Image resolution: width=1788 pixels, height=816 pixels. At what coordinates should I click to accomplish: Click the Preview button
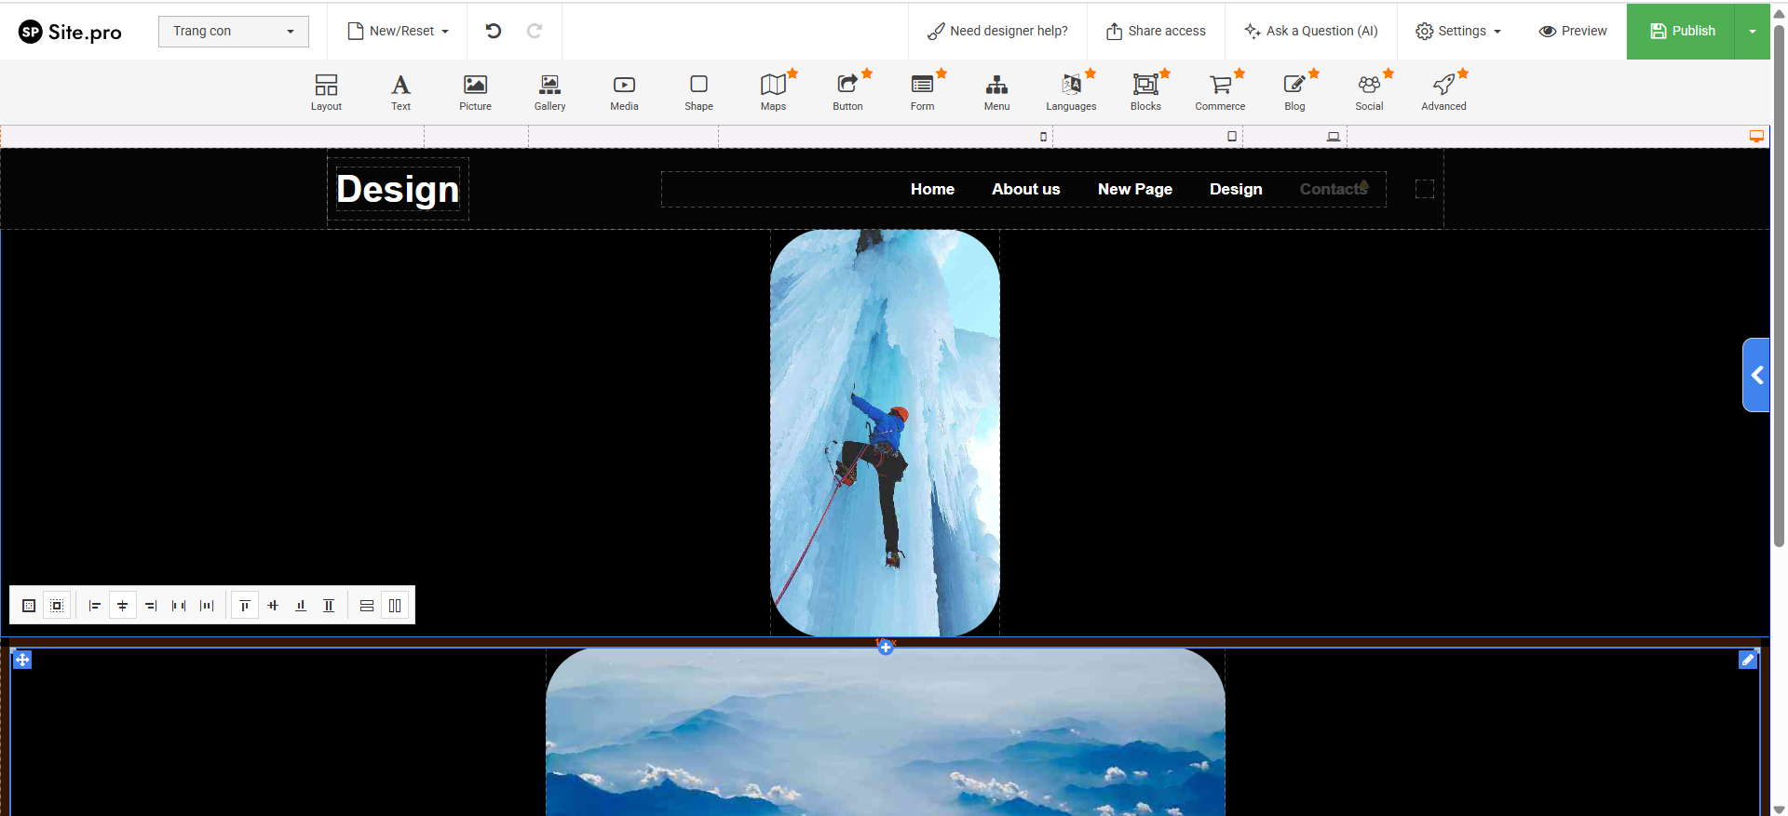pyautogui.click(x=1573, y=31)
